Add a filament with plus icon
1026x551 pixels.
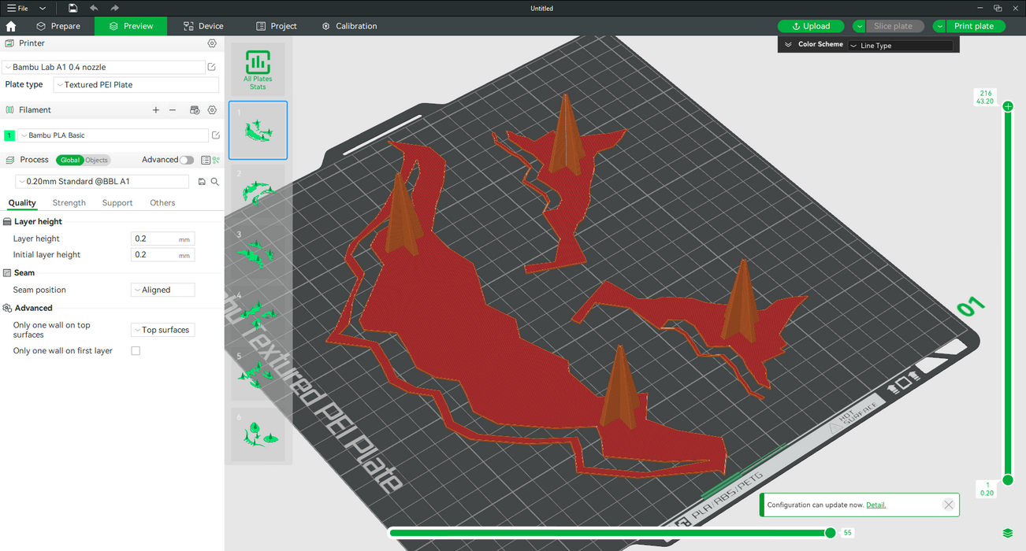tap(156, 110)
